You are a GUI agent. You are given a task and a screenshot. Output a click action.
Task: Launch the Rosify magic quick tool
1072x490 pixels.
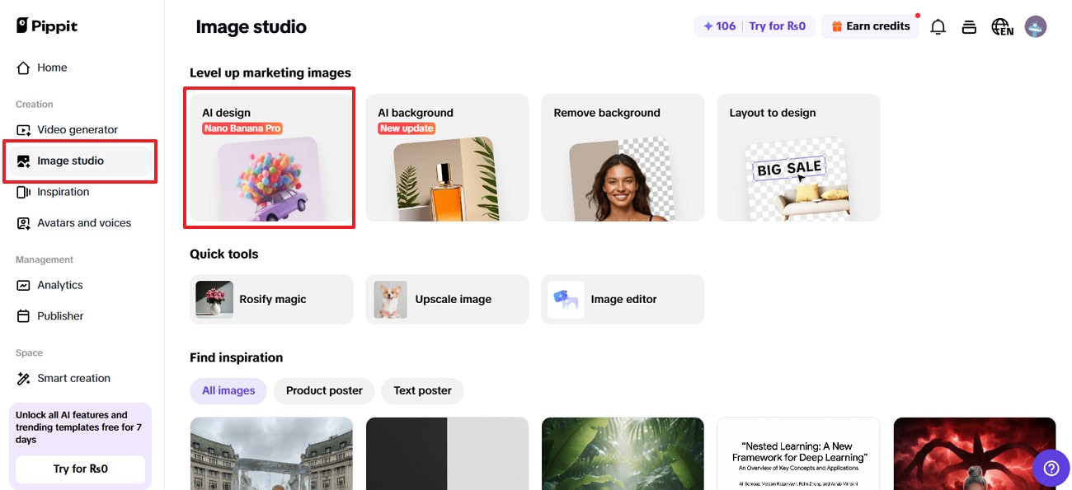[x=270, y=299]
